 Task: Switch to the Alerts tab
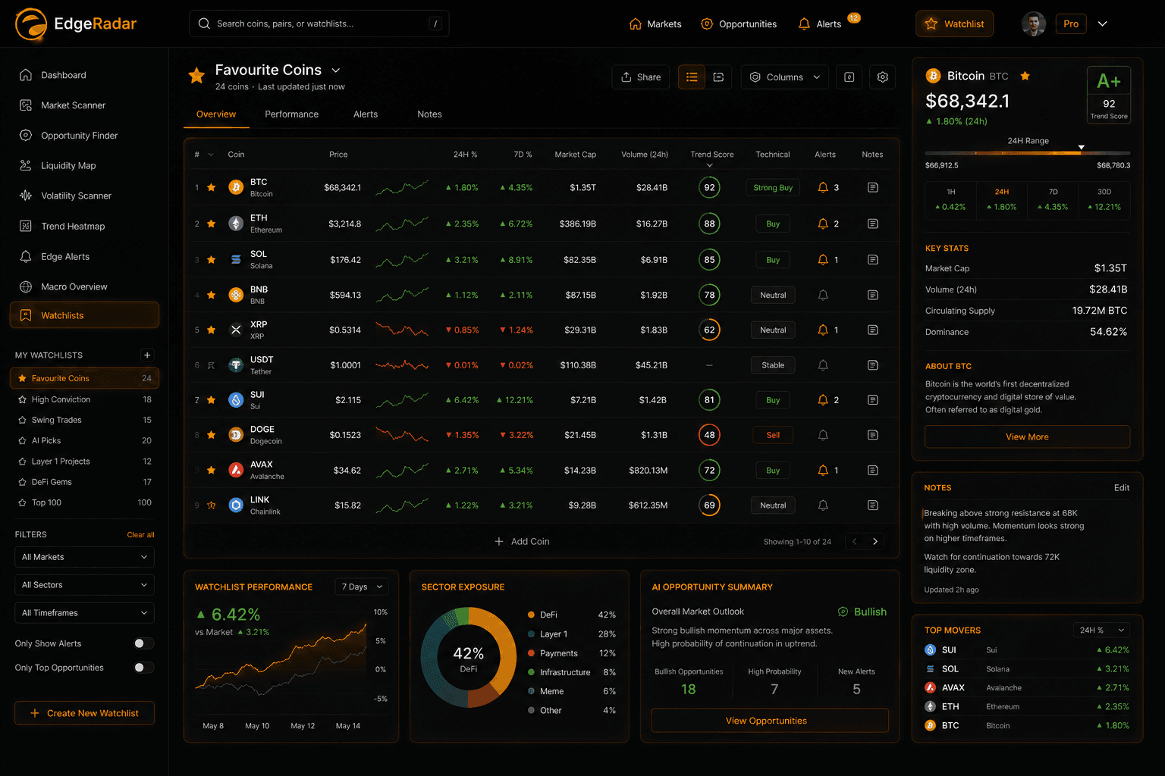coord(366,114)
